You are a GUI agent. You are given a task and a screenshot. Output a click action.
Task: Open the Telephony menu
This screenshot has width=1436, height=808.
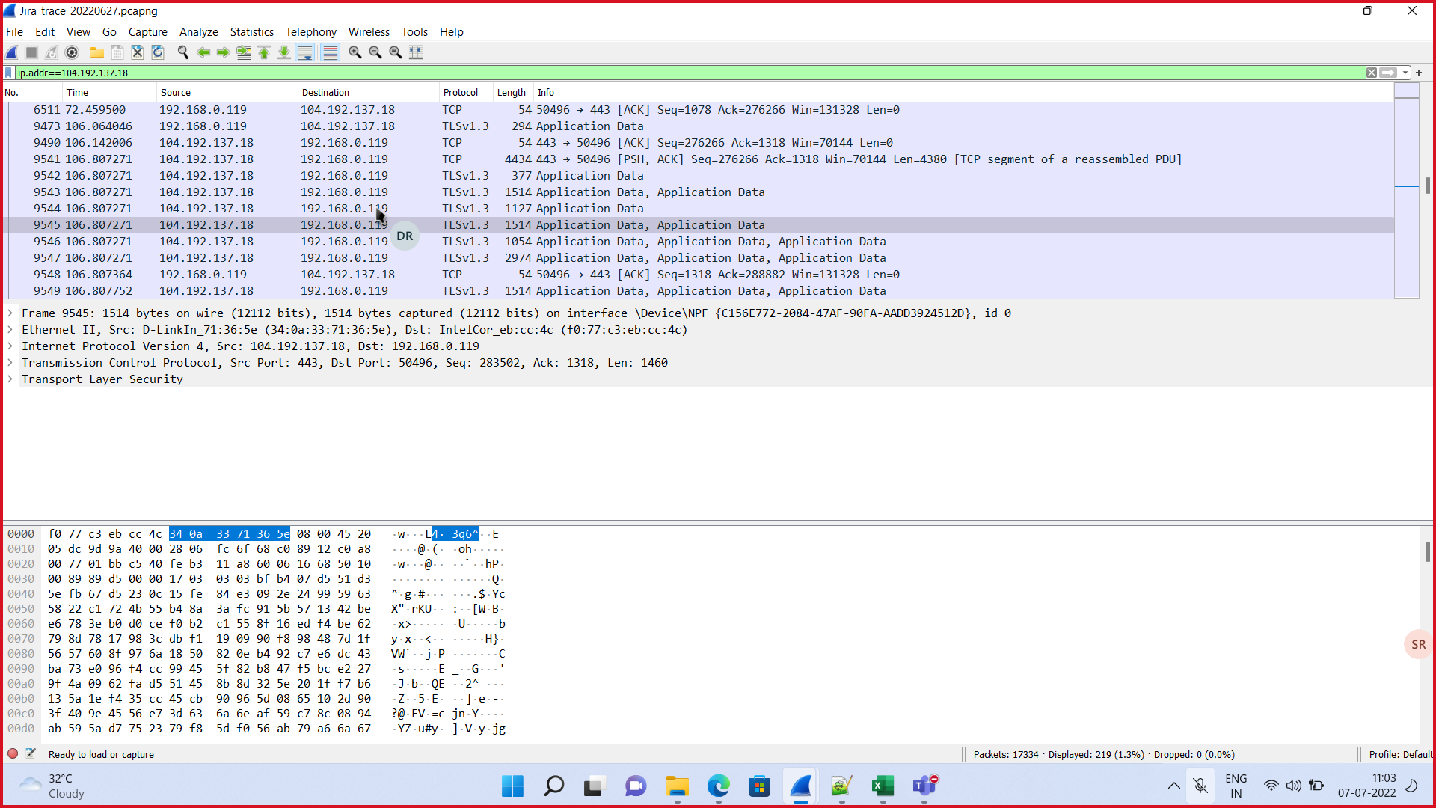point(310,31)
